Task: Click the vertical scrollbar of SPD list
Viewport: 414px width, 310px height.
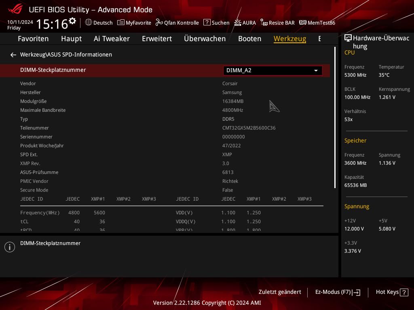Action: 335,117
